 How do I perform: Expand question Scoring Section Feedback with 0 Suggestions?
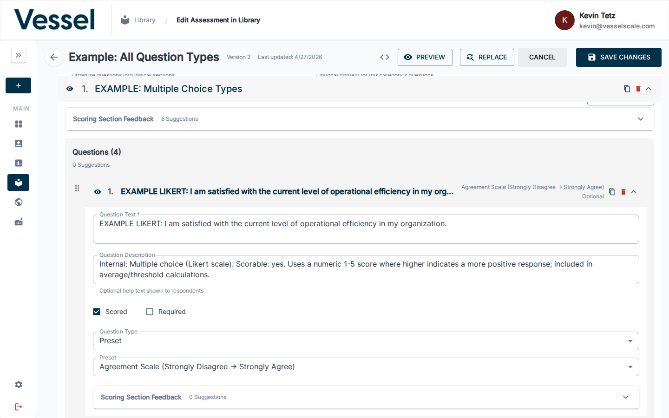[366, 397]
